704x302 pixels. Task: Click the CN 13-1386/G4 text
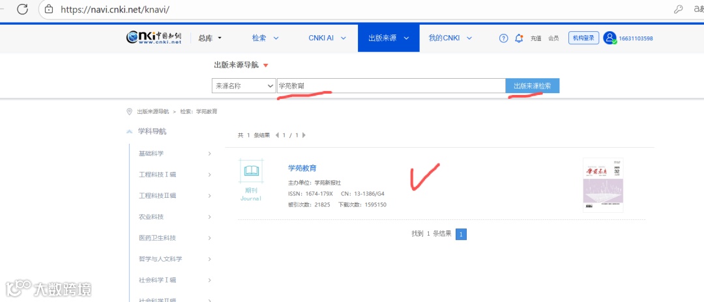363,194
